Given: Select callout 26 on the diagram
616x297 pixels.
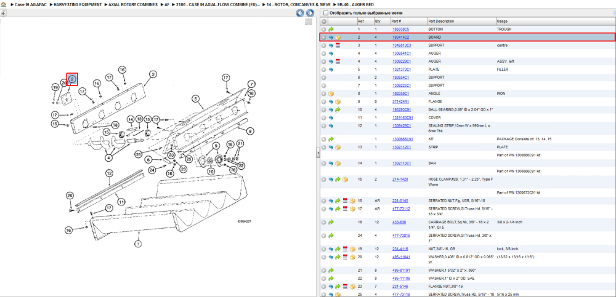Looking at the screenshot, I should click(x=70, y=196).
